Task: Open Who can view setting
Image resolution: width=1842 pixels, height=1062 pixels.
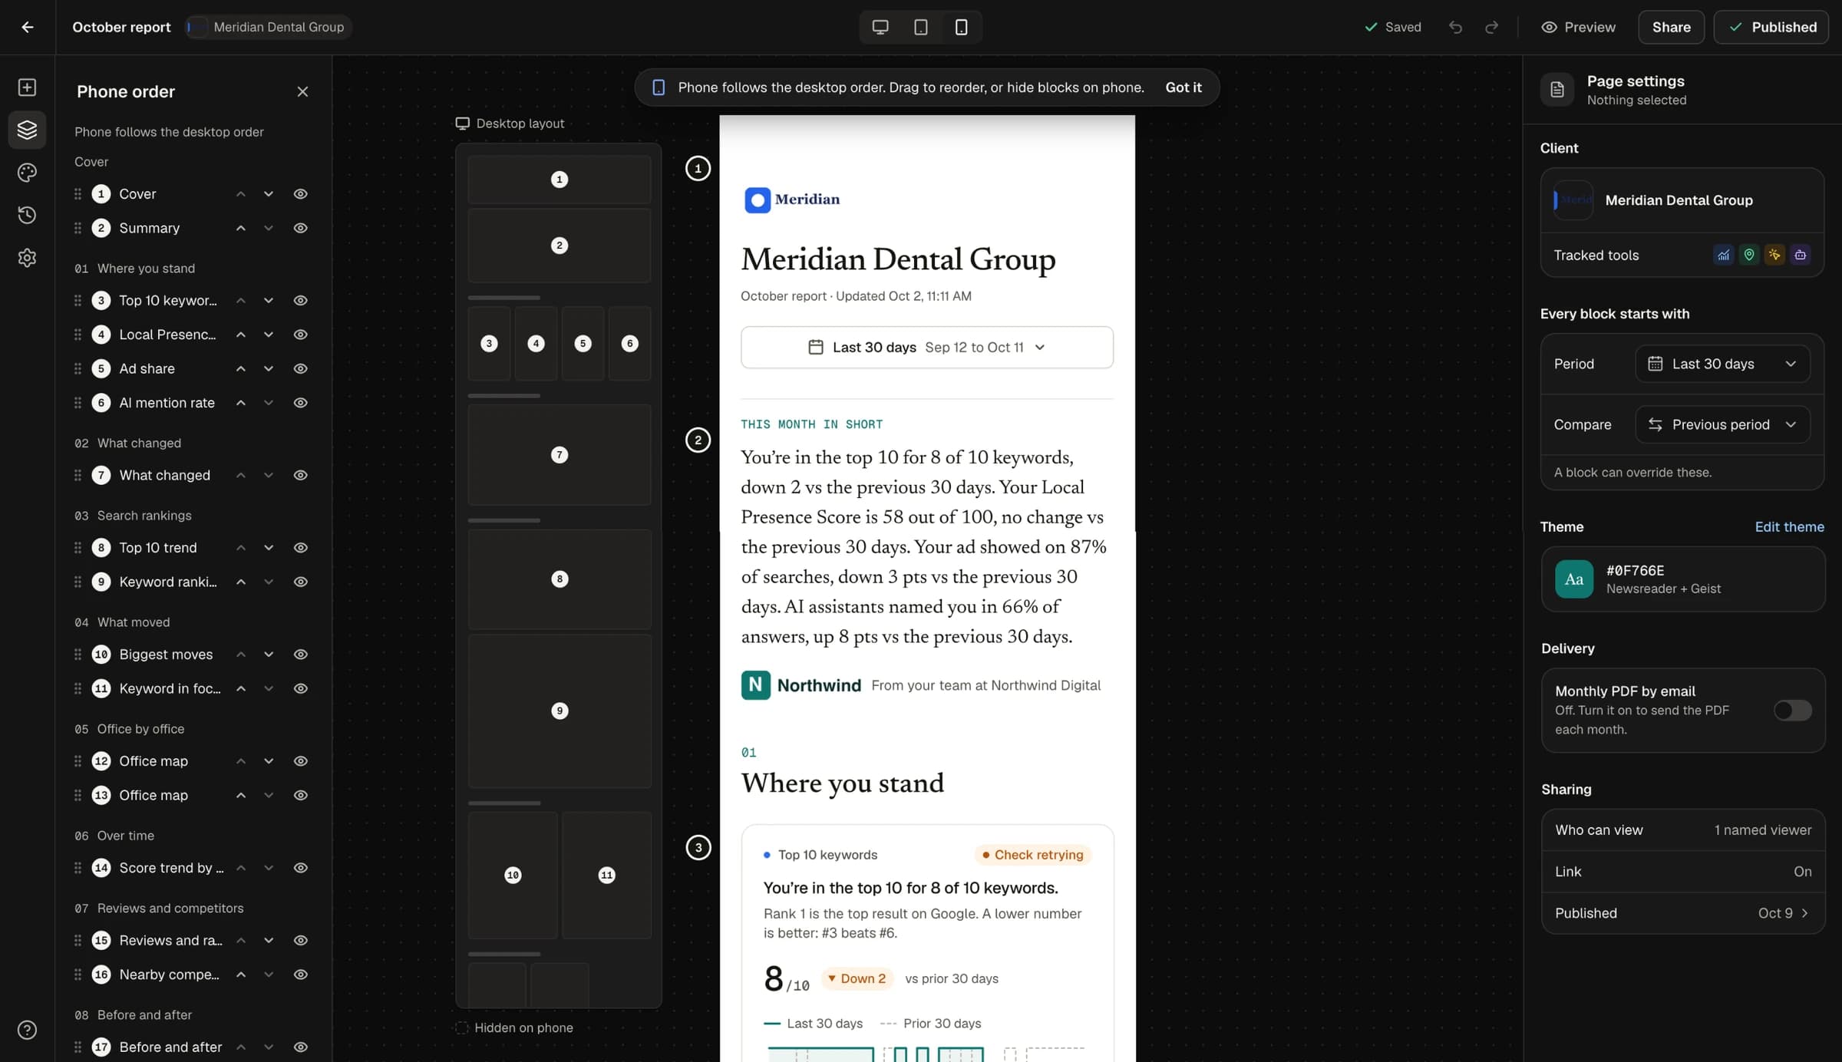Action: tap(1682, 830)
